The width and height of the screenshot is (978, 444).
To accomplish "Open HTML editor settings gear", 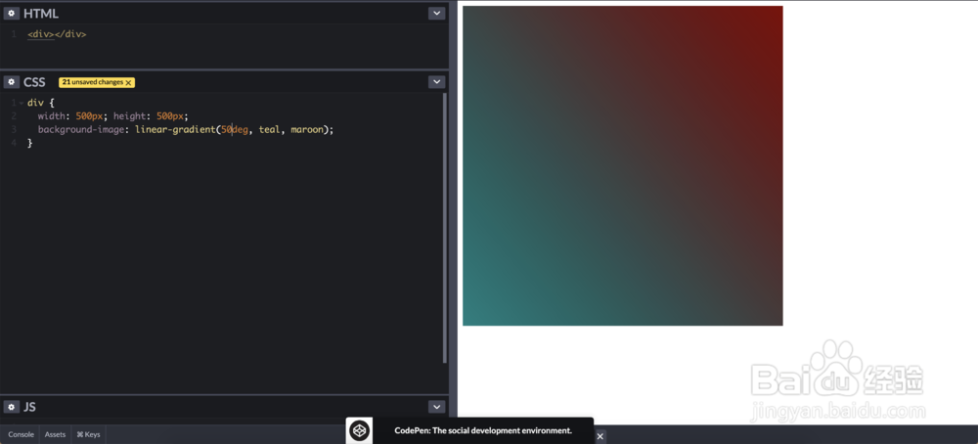I will (x=11, y=13).
